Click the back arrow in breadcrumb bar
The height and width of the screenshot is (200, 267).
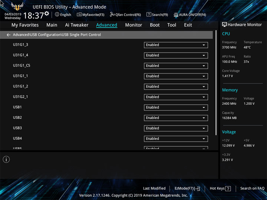9,35
